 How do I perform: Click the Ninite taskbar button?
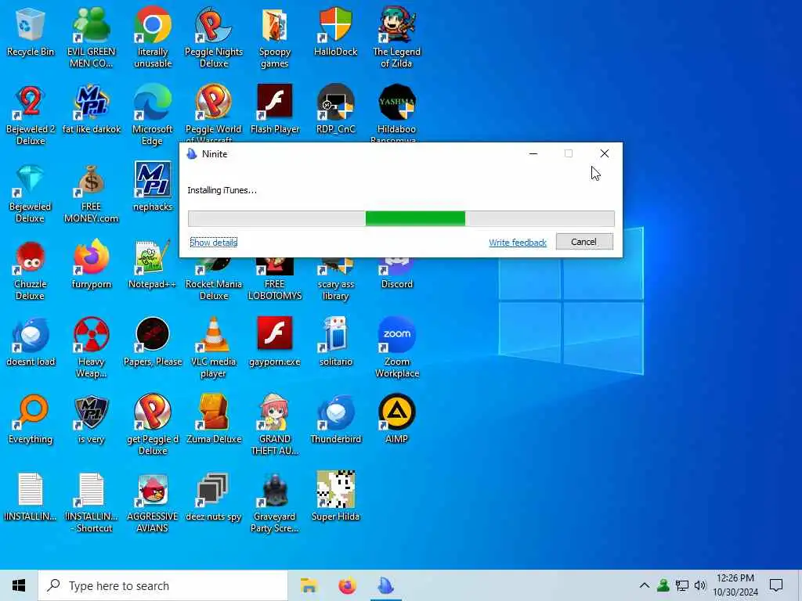click(385, 585)
